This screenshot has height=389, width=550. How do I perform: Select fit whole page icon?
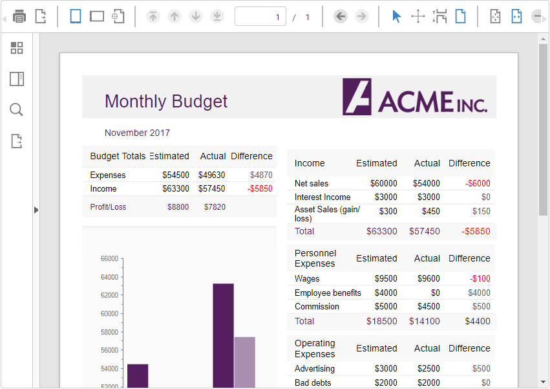495,17
